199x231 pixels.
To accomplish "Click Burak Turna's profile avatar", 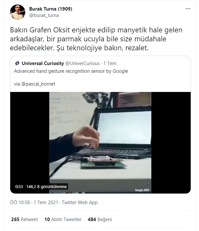I will coord(18,12).
